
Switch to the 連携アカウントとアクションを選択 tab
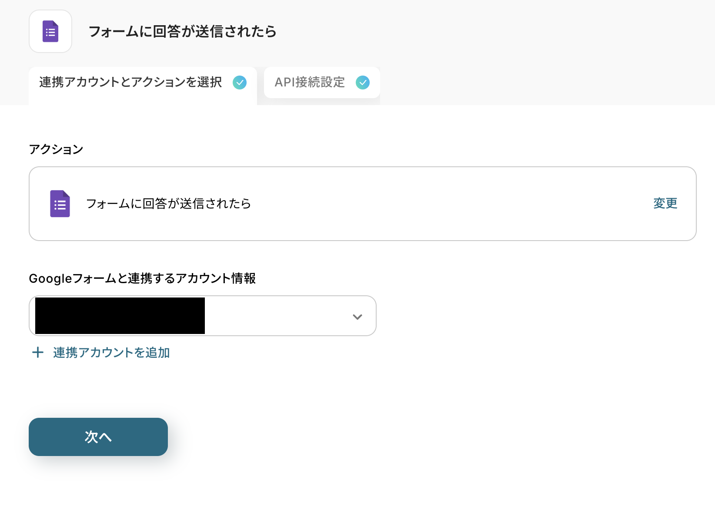point(130,83)
